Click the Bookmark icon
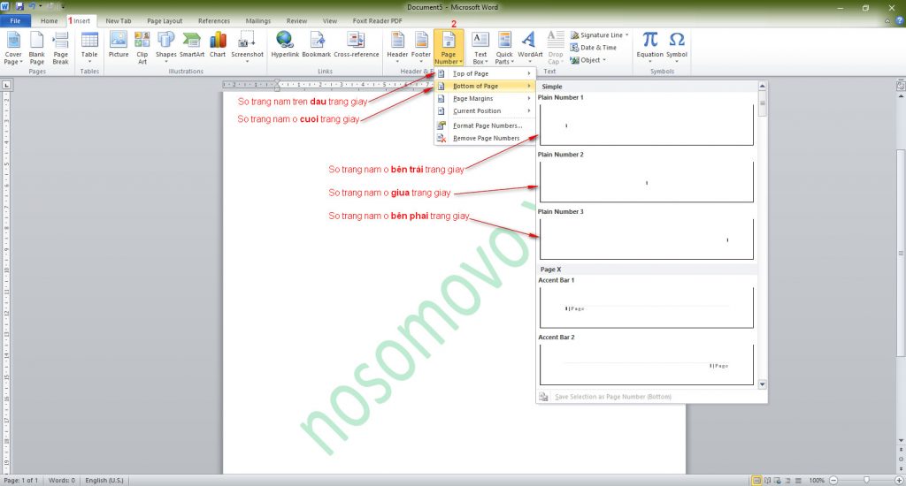The image size is (906, 486). (x=316, y=44)
